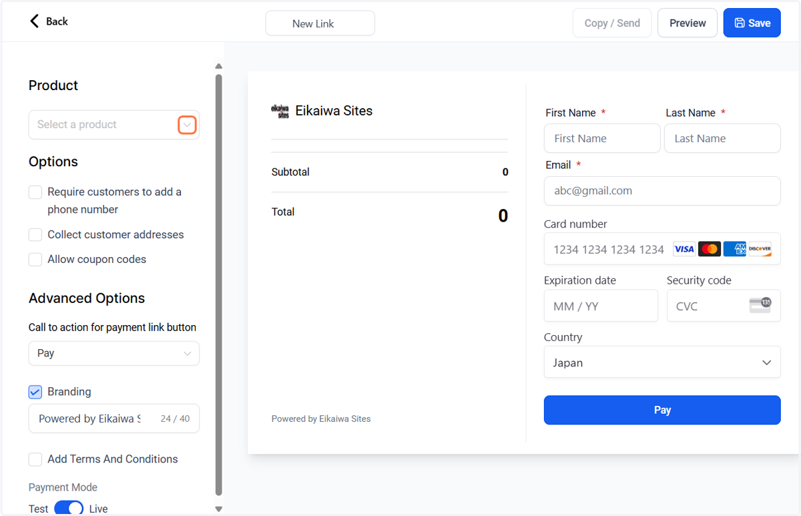Screen dimensions: 801x516
Task: Click the CVC card hint icon
Action: click(760, 306)
